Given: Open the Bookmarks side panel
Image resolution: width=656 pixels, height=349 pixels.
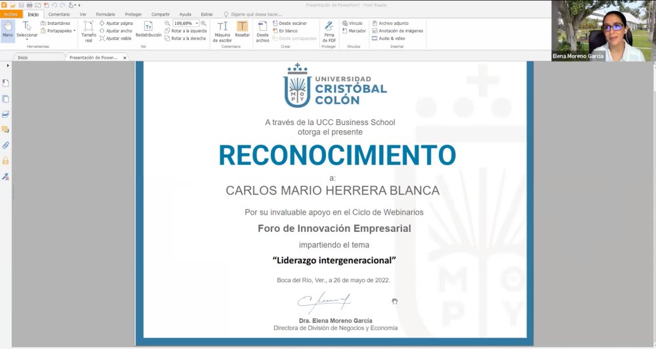Looking at the screenshot, I should pos(5,83).
